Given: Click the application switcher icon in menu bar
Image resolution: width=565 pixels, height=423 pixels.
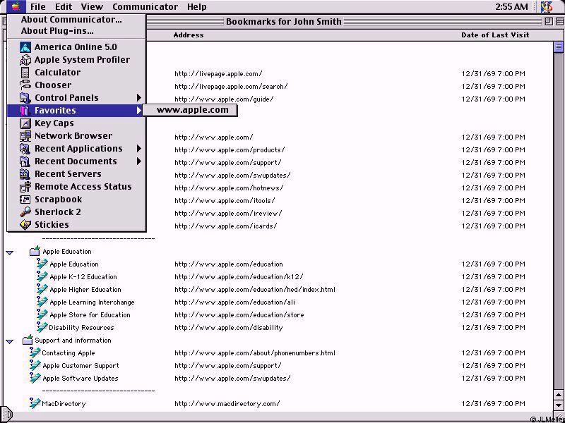Looking at the screenshot, I should click(x=547, y=7).
